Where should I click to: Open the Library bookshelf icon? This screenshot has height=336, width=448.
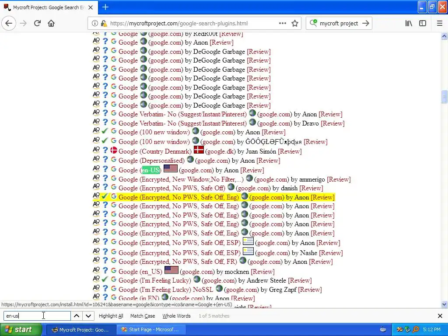pos(409,24)
